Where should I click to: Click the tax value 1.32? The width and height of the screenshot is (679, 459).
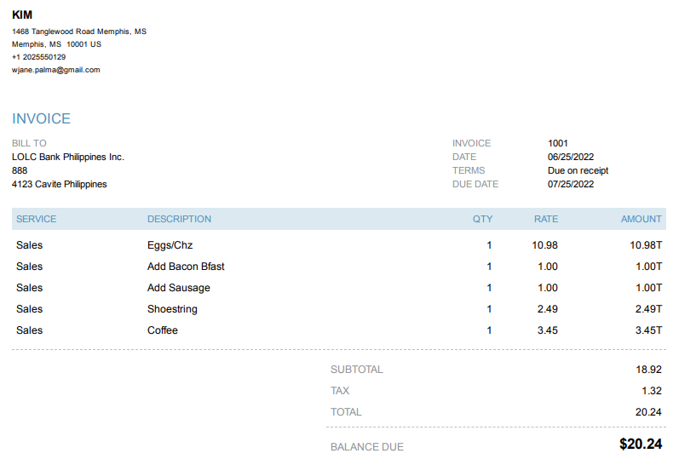(x=652, y=391)
